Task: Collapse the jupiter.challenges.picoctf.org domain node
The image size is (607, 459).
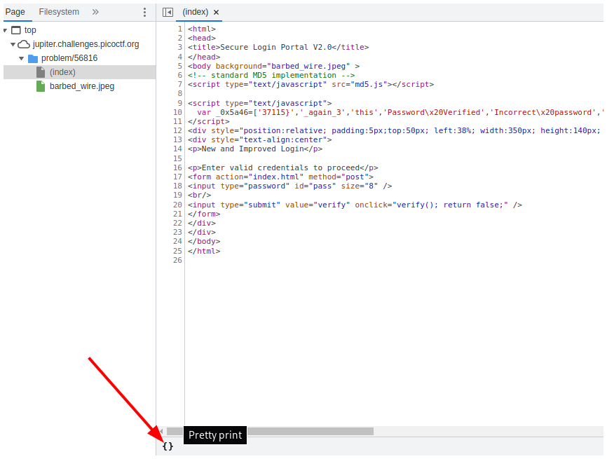Action: [13, 44]
